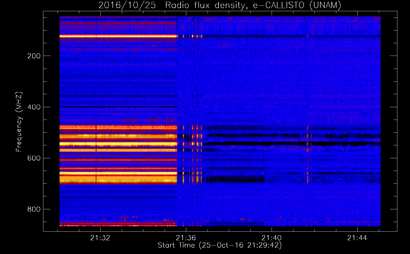Viewport: 410px width, 254px height.
Task: Click the 21:44 time tick label
Action: coord(357,238)
